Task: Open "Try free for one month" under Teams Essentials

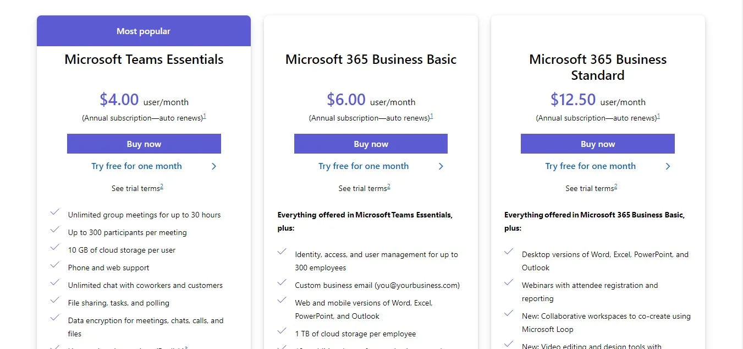Action: (x=136, y=166)
